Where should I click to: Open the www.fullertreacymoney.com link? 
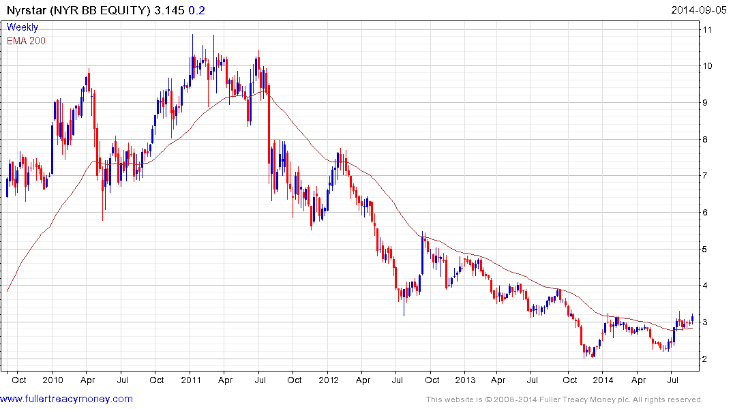coord(66,399)
